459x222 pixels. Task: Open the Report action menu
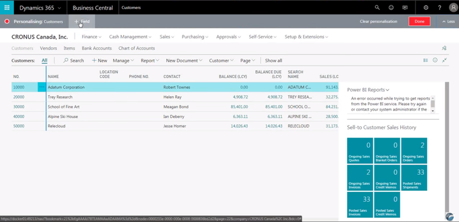click(x=150, y=61)
